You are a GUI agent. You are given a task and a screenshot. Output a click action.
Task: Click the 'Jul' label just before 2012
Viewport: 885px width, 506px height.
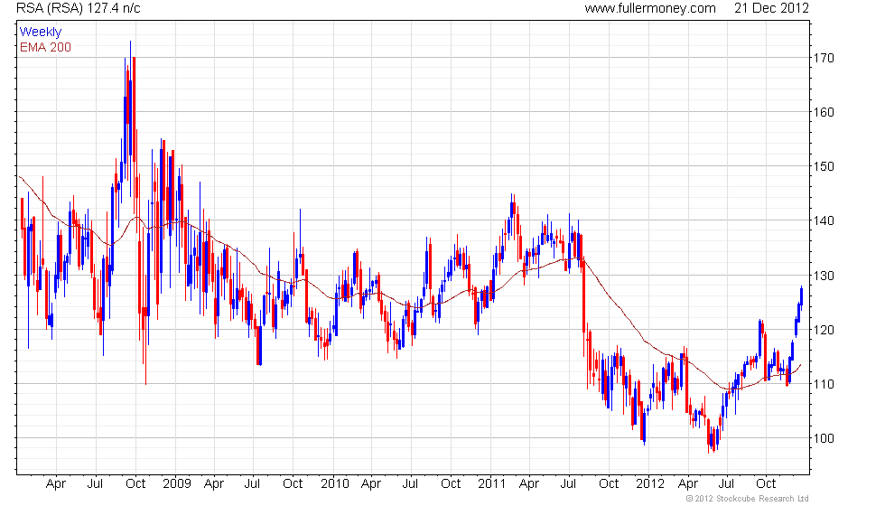568,484
